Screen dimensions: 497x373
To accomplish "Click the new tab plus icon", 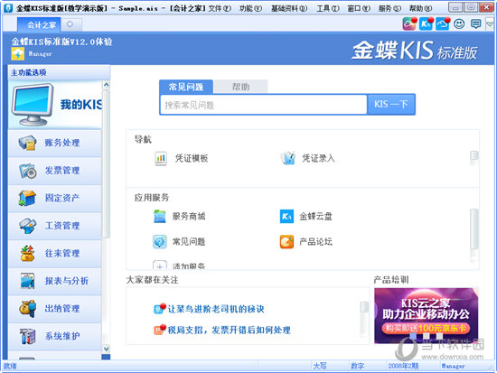I will pyautogui.click(x=70, y=24).
